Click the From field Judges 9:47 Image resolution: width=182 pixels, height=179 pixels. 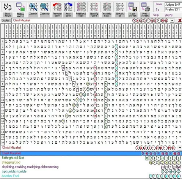[x=173, y=5]
